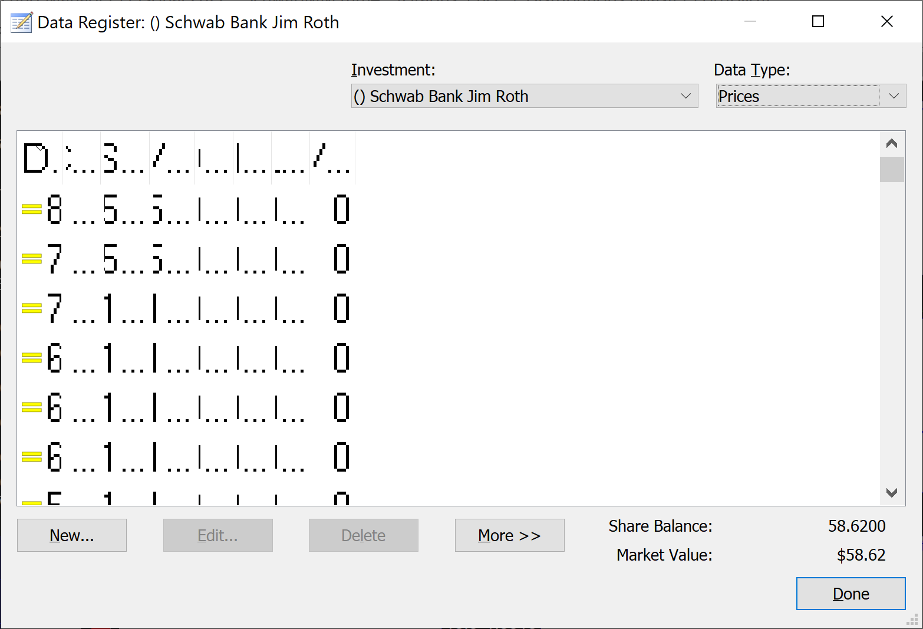The height and width of the screenshot is (629, 923).
Task: Click the yellow marker on the row starting with 8
Action: (32, 209)
